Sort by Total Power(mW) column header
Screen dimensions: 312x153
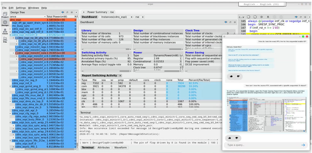[56, 17]
